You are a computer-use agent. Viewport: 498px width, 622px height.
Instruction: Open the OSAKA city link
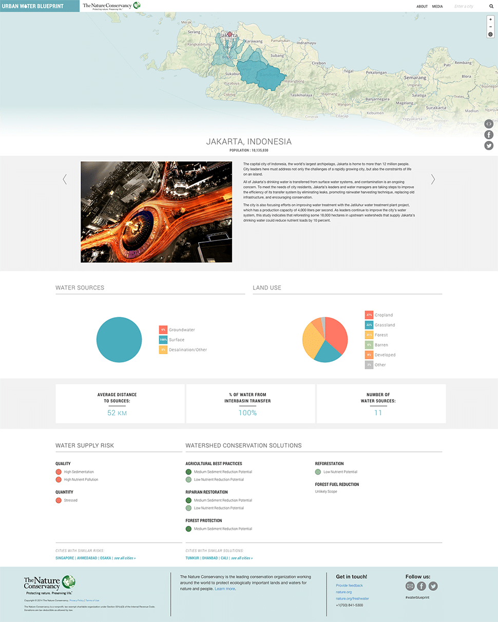[105, 558]
